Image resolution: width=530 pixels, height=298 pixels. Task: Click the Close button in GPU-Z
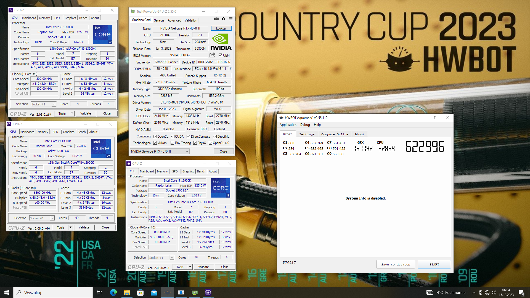[x=223, y=151]
